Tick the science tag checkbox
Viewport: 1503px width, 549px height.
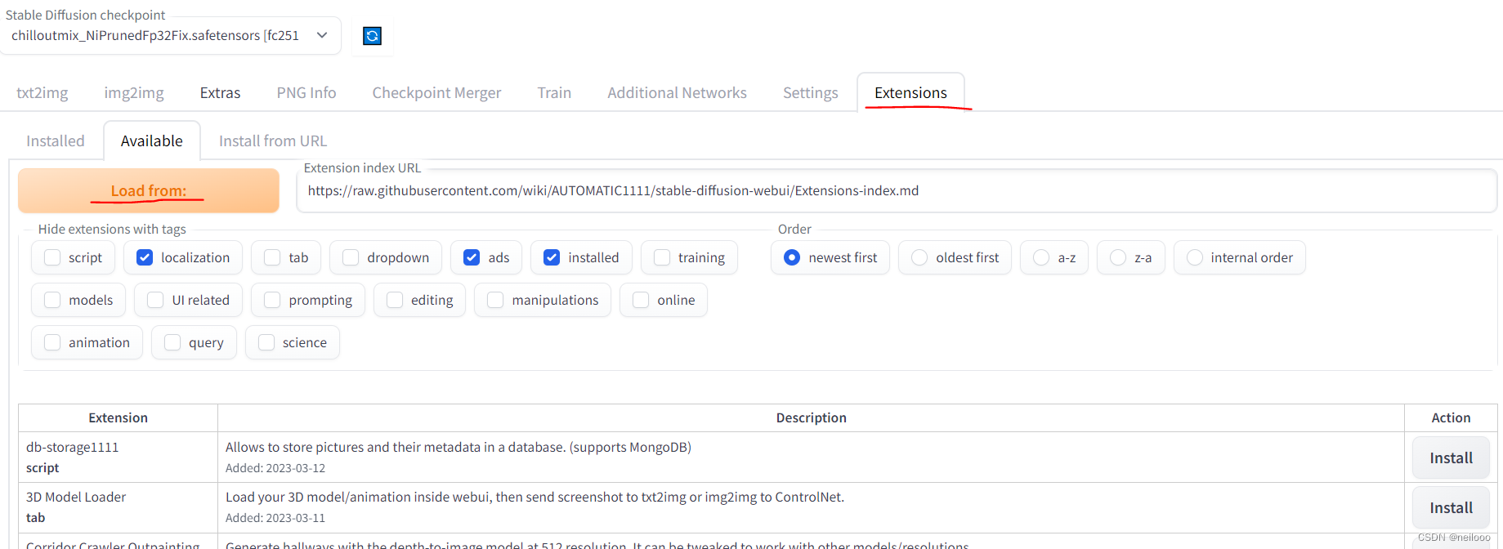tap(266, 343)
